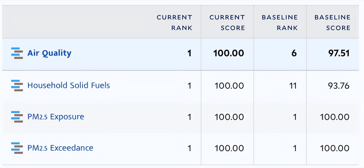This screenshot has width=364, height=168.
Task: Open the Air Quality link
Action: point(49,53)
